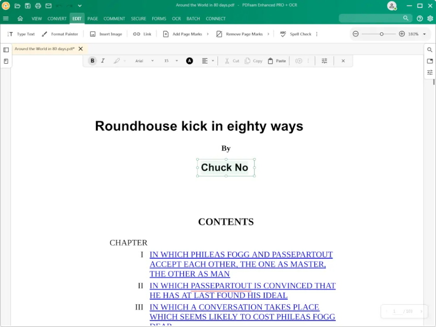Toggle Bold formatting
Image resolution: width=436 pixels, height=327 pixels.
[92, 60]
